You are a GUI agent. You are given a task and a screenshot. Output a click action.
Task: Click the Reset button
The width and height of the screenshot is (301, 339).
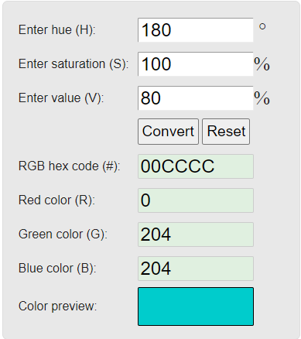click(226, 132)
